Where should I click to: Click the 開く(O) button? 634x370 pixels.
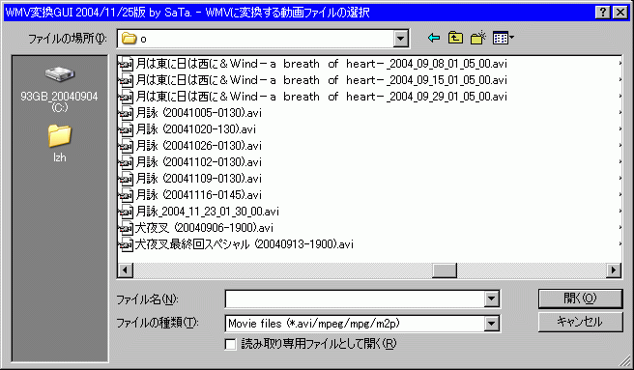pos(580,299)
